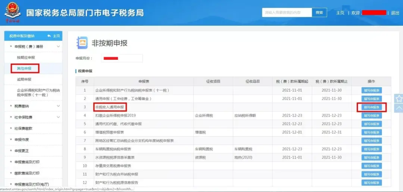Click the scroll-to-top arrow icon
403x192 pixels.
pos(399,108)
